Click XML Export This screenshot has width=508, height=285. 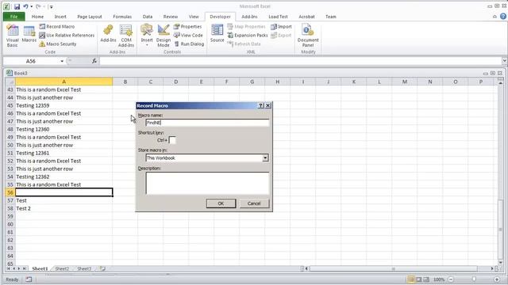(281, 35)
